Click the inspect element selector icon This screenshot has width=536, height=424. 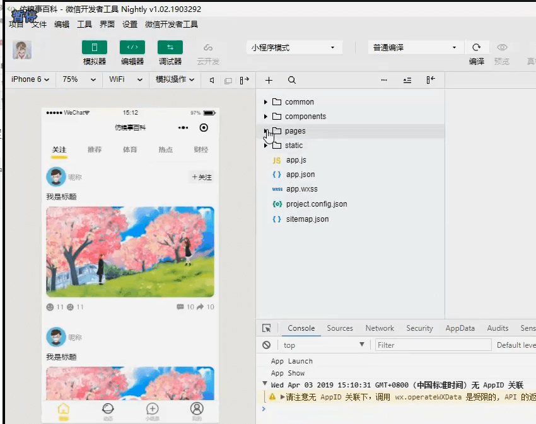(x=266, y=328)
